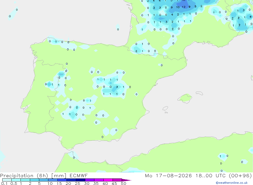Click the date 'Mo 17-08-2026'
Viewport: 253px width, 185px height.
(168, 176)
